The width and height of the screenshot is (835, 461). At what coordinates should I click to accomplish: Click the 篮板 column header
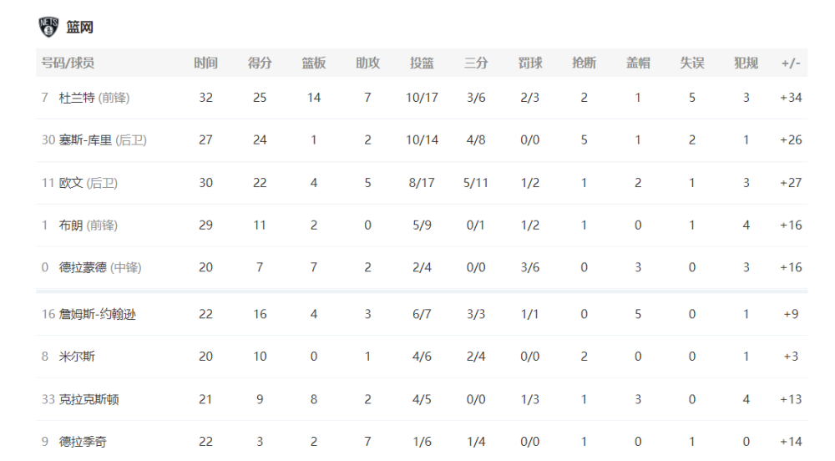click(x=314, y=63)
